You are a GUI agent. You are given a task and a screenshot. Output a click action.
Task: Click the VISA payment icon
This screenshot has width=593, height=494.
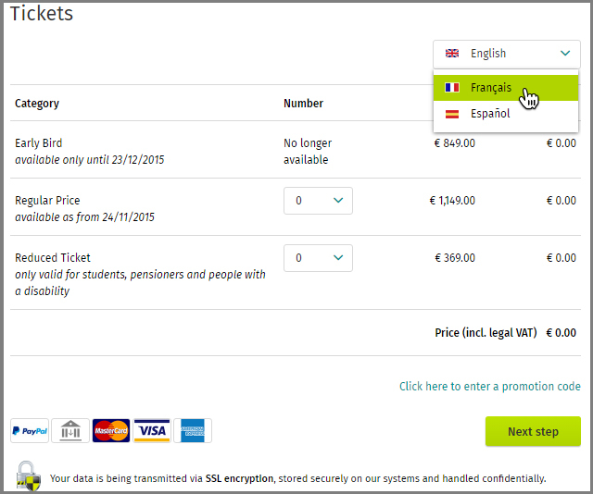pos(152,431)
